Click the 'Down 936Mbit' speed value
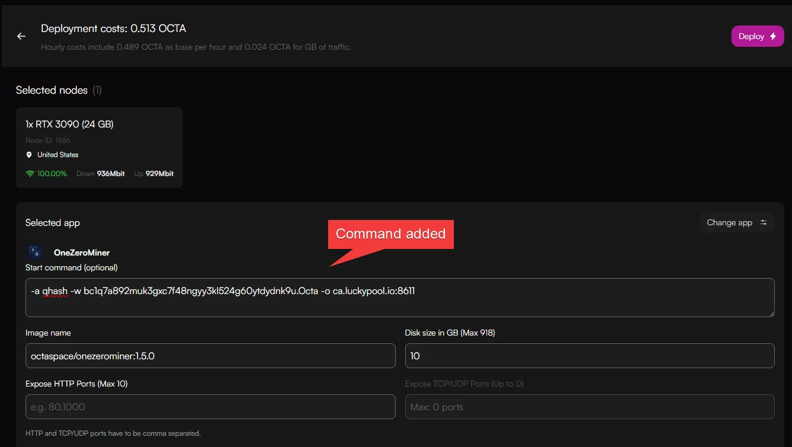Screen dimensions: 792x447 click(x=100, y=174)
